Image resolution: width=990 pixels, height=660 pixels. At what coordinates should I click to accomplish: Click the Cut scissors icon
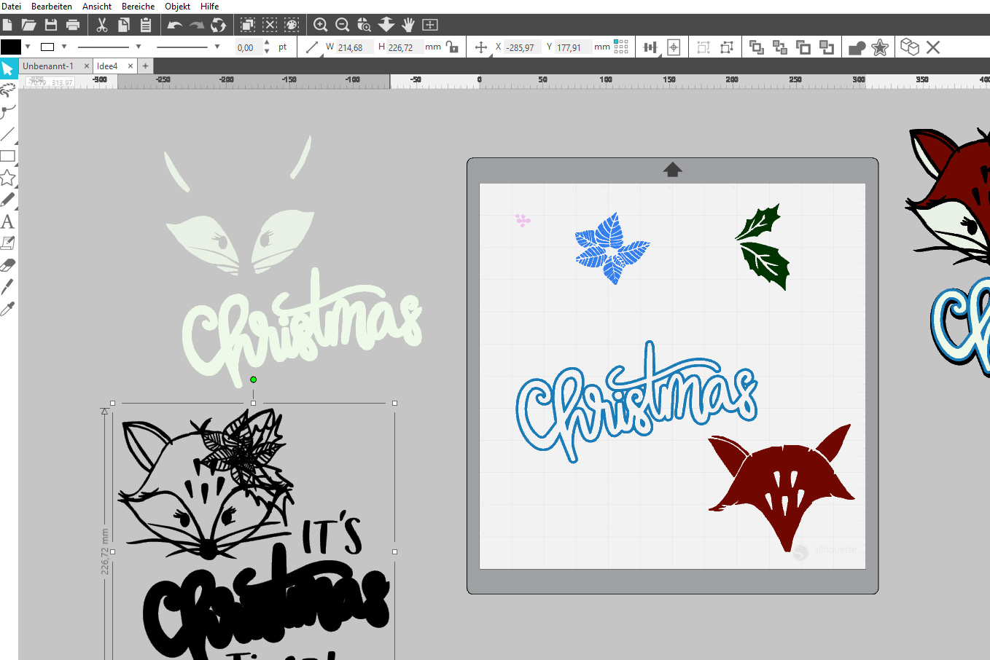tap(102, 25)
